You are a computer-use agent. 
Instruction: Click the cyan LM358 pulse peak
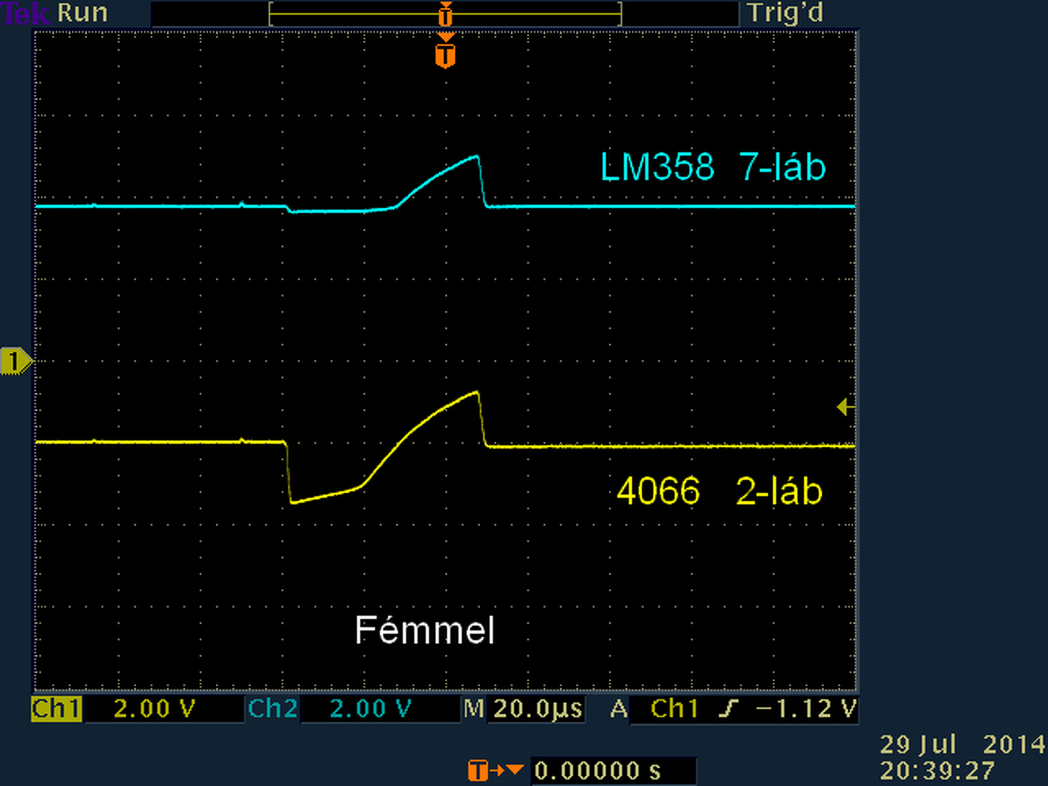(477, 156)
